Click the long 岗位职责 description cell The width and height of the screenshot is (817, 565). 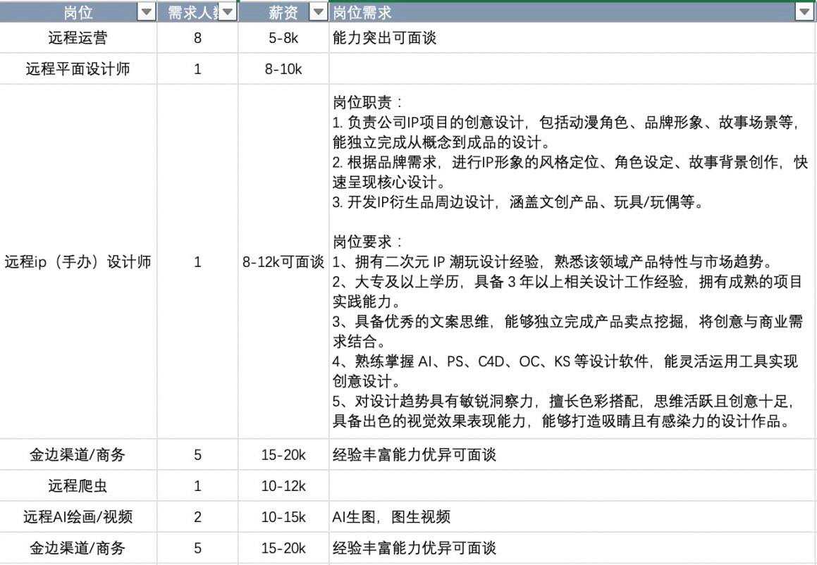(x=572, y=261)
